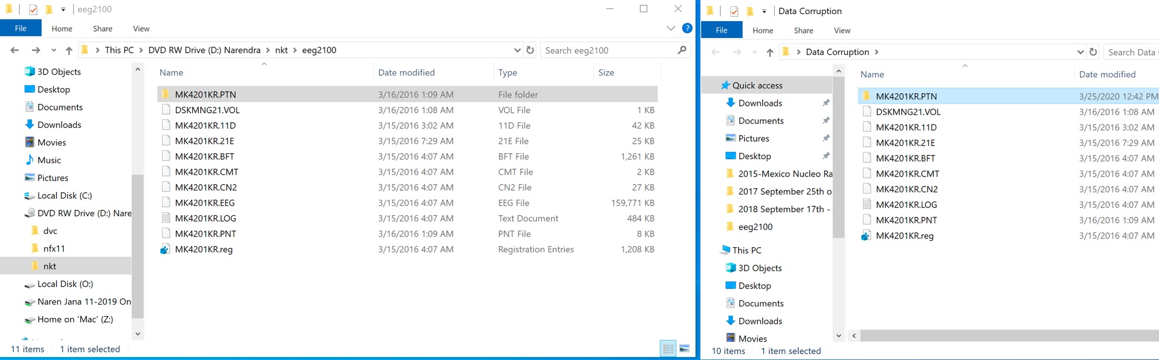Open address bar history dropdown in eeg2100

(x=517, y=50)
